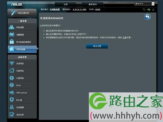Image resolution: width=163 pixels, height=122 pixels.
Task: Click the bullet text mentioning FTP
Action: [66, 34]
